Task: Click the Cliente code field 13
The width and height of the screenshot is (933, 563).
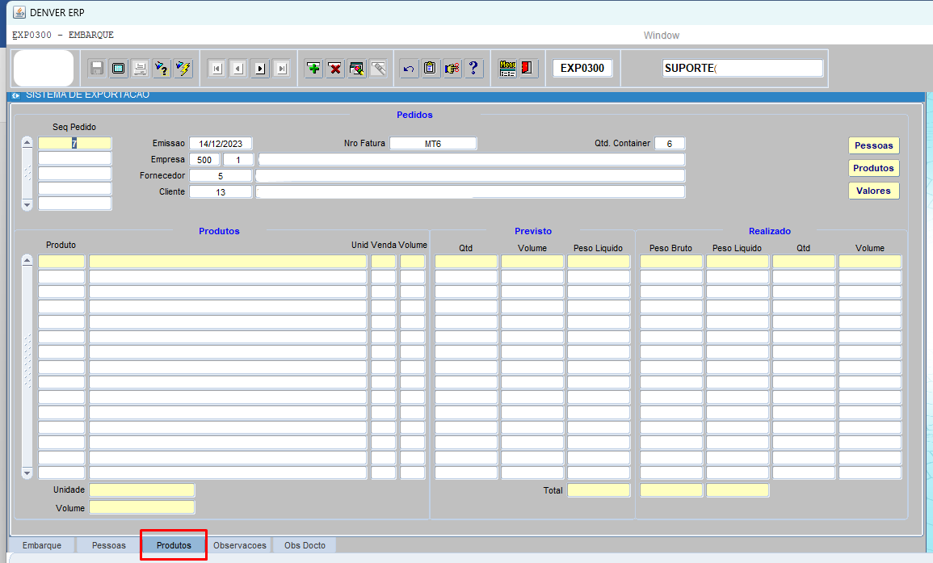Action: pyautogui.click(x=221, y=191)
